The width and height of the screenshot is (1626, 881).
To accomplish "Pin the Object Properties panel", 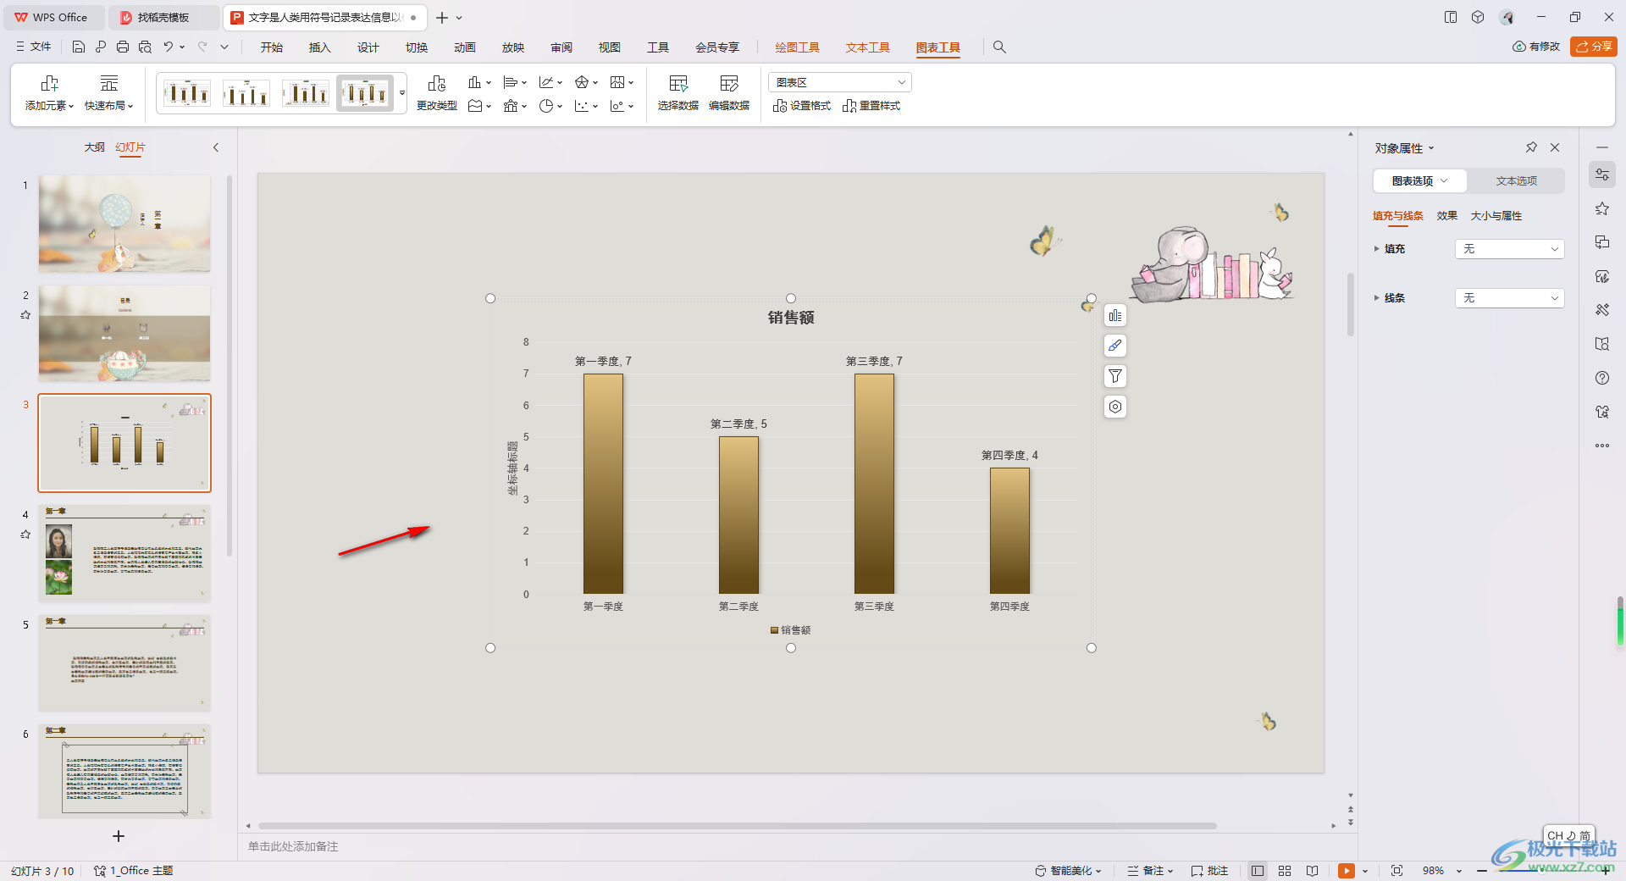I will [1531, 147].
